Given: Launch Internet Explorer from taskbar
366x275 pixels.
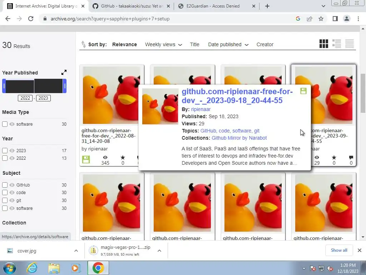Looking at the screenshot, I should coord(32,268).
